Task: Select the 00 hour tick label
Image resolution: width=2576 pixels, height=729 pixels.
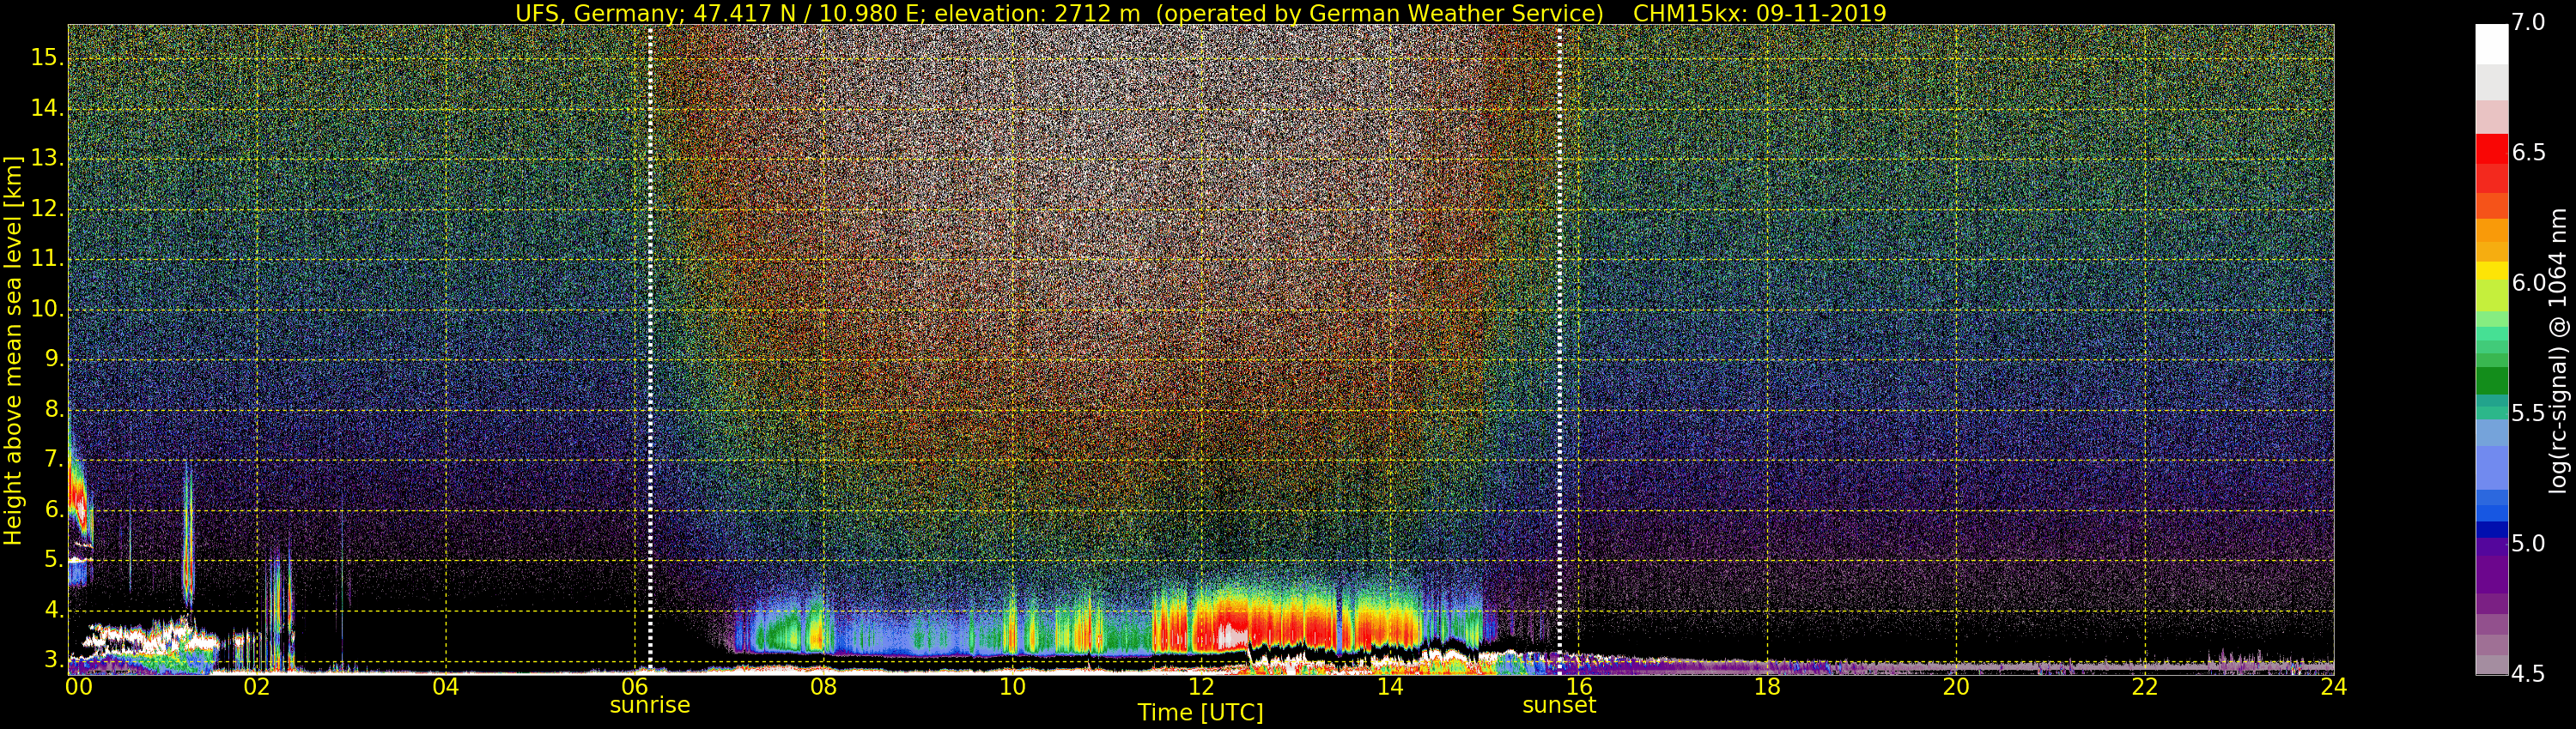Action: click(79, 687)
